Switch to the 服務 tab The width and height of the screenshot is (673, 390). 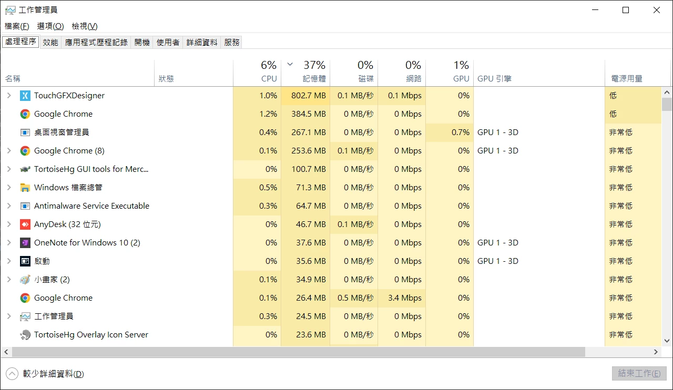pyautogui.click(x=232, y=43)
